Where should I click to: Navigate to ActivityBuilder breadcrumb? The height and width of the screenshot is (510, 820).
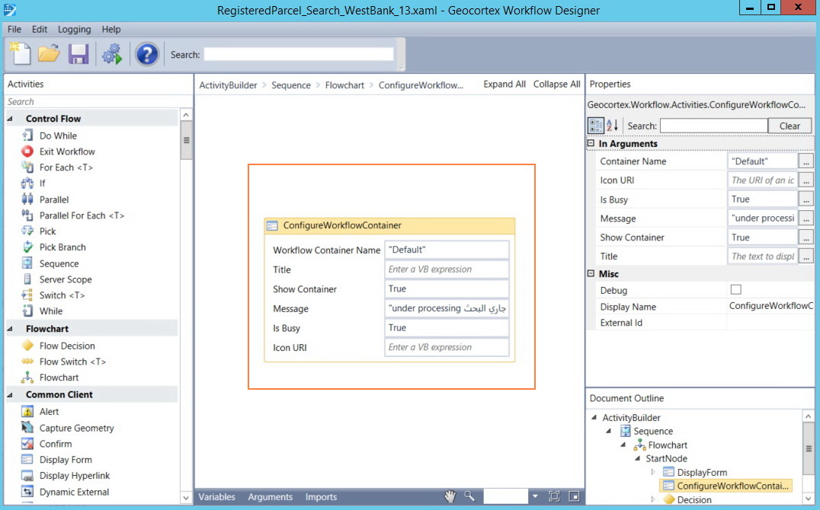click(x=228, y=85)
